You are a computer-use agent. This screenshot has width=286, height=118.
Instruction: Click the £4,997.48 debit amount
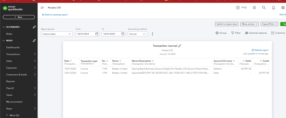click(246, 69)
